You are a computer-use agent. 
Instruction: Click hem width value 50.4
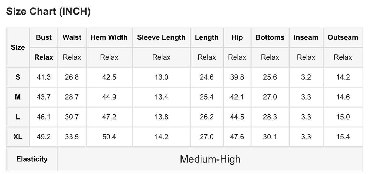(109, 137)
